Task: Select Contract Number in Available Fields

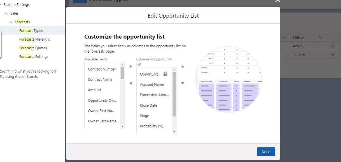Action: [102, 69]
